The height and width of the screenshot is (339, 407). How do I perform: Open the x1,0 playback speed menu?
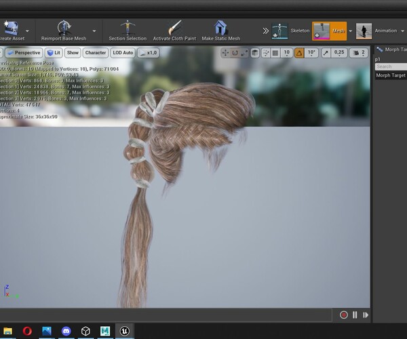click(x=148, y=53)
